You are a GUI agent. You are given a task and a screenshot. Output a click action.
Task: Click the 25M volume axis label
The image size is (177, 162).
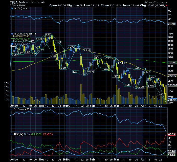7,83
